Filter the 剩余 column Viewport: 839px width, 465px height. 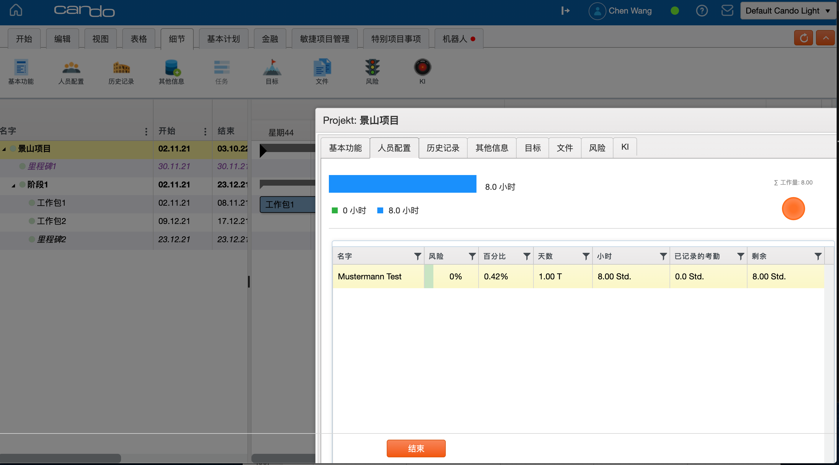(x=817, y=257)
